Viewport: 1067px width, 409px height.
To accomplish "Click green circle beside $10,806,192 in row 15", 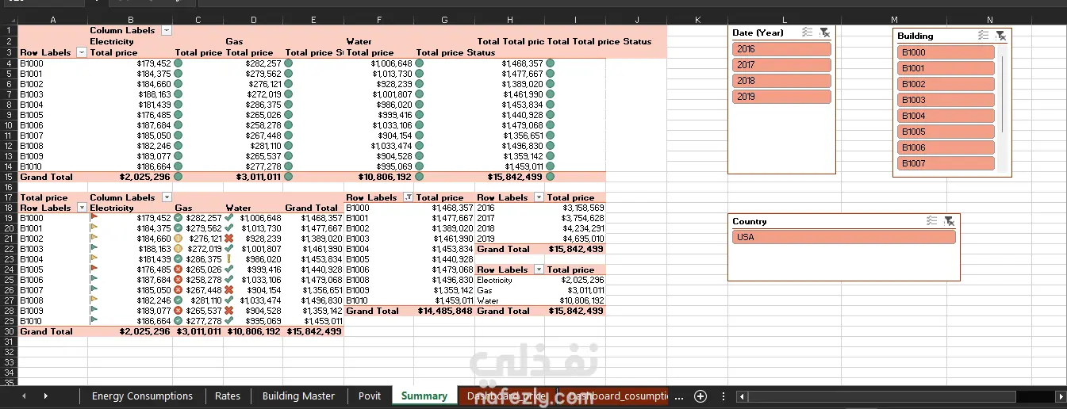I will 419,177.
